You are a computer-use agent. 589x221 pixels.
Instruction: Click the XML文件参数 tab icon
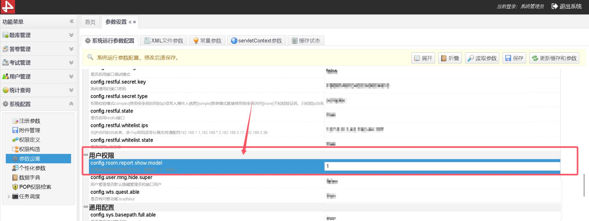pos(147,41)
